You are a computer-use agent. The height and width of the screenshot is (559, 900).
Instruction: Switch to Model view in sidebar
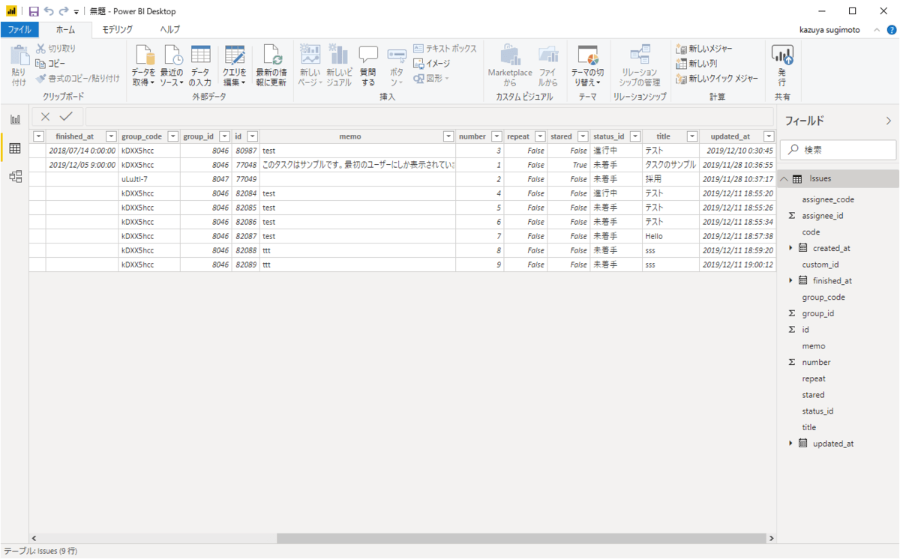click(x=14, y=177)
